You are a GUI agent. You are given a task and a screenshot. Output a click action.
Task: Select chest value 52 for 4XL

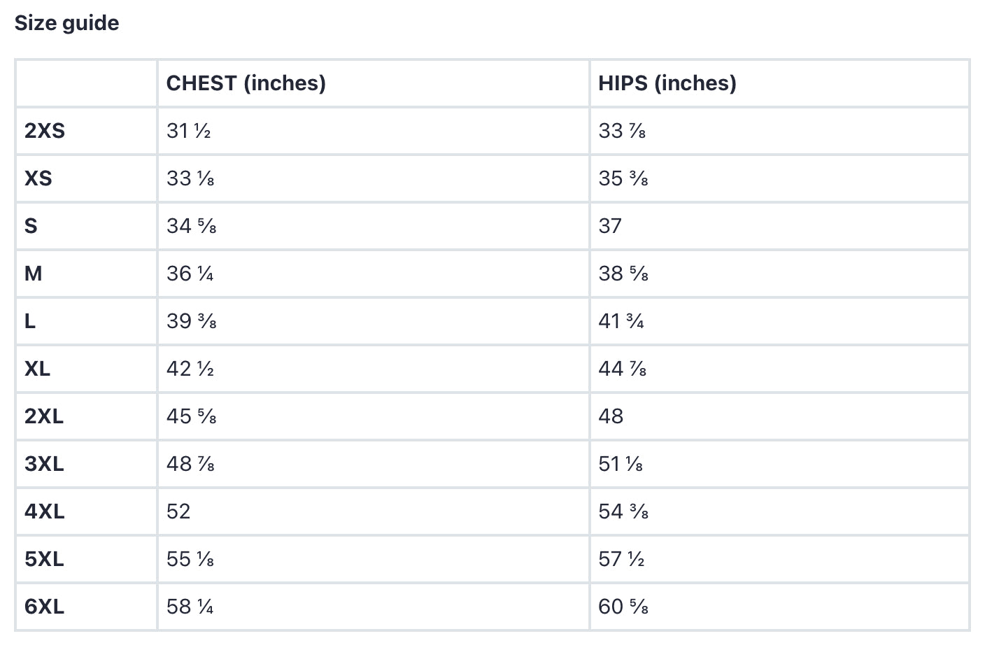[178, 511]
